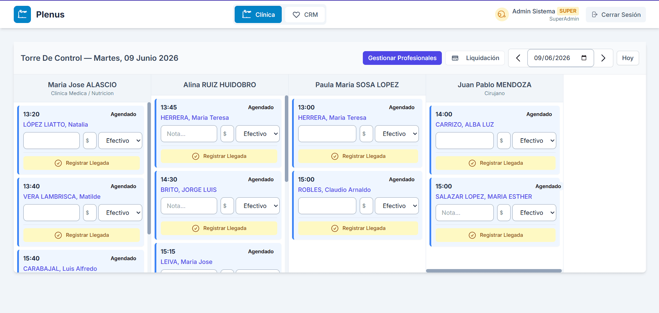Open the calendar picker in date field
This screenshot has width=659, height=313.
coord(584,58)
